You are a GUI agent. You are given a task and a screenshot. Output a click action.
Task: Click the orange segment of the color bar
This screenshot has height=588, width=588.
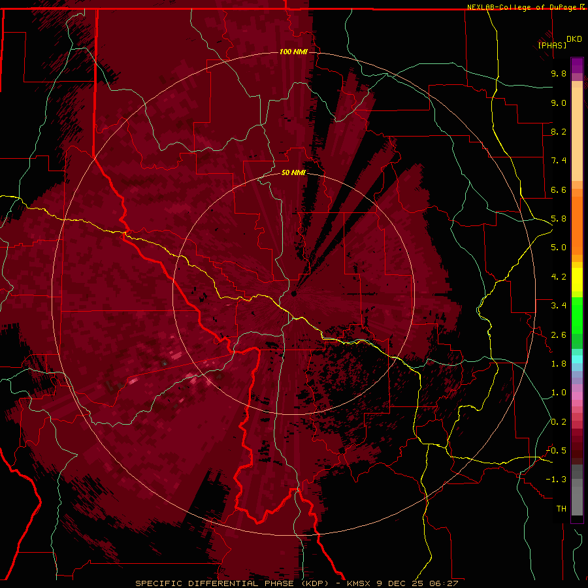click(x=577, y=225)
